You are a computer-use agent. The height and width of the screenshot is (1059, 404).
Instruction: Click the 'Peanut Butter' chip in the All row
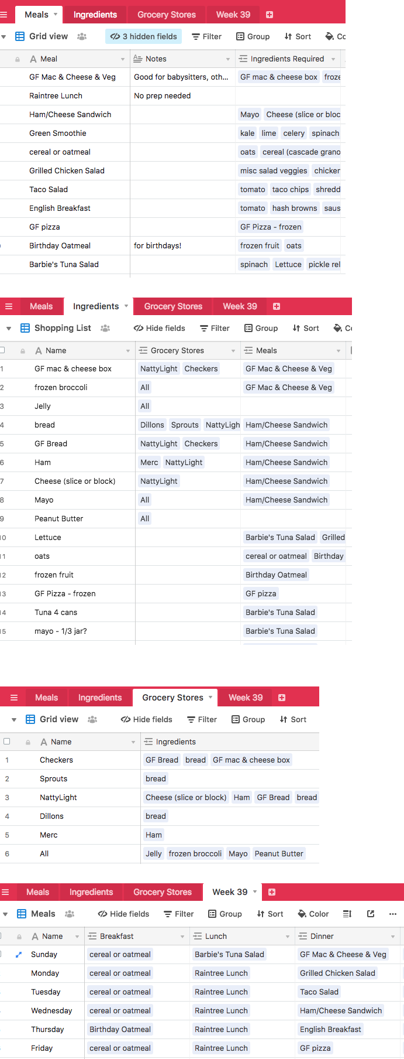279,854
